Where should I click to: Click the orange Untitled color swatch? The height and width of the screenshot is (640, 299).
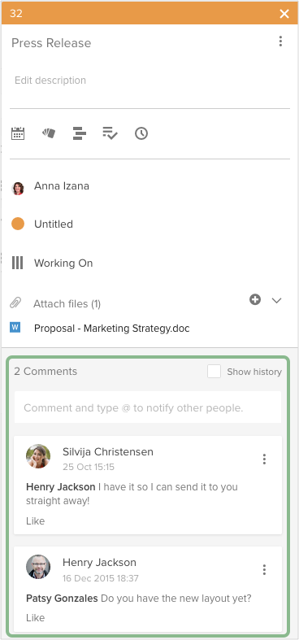point(18,224)
